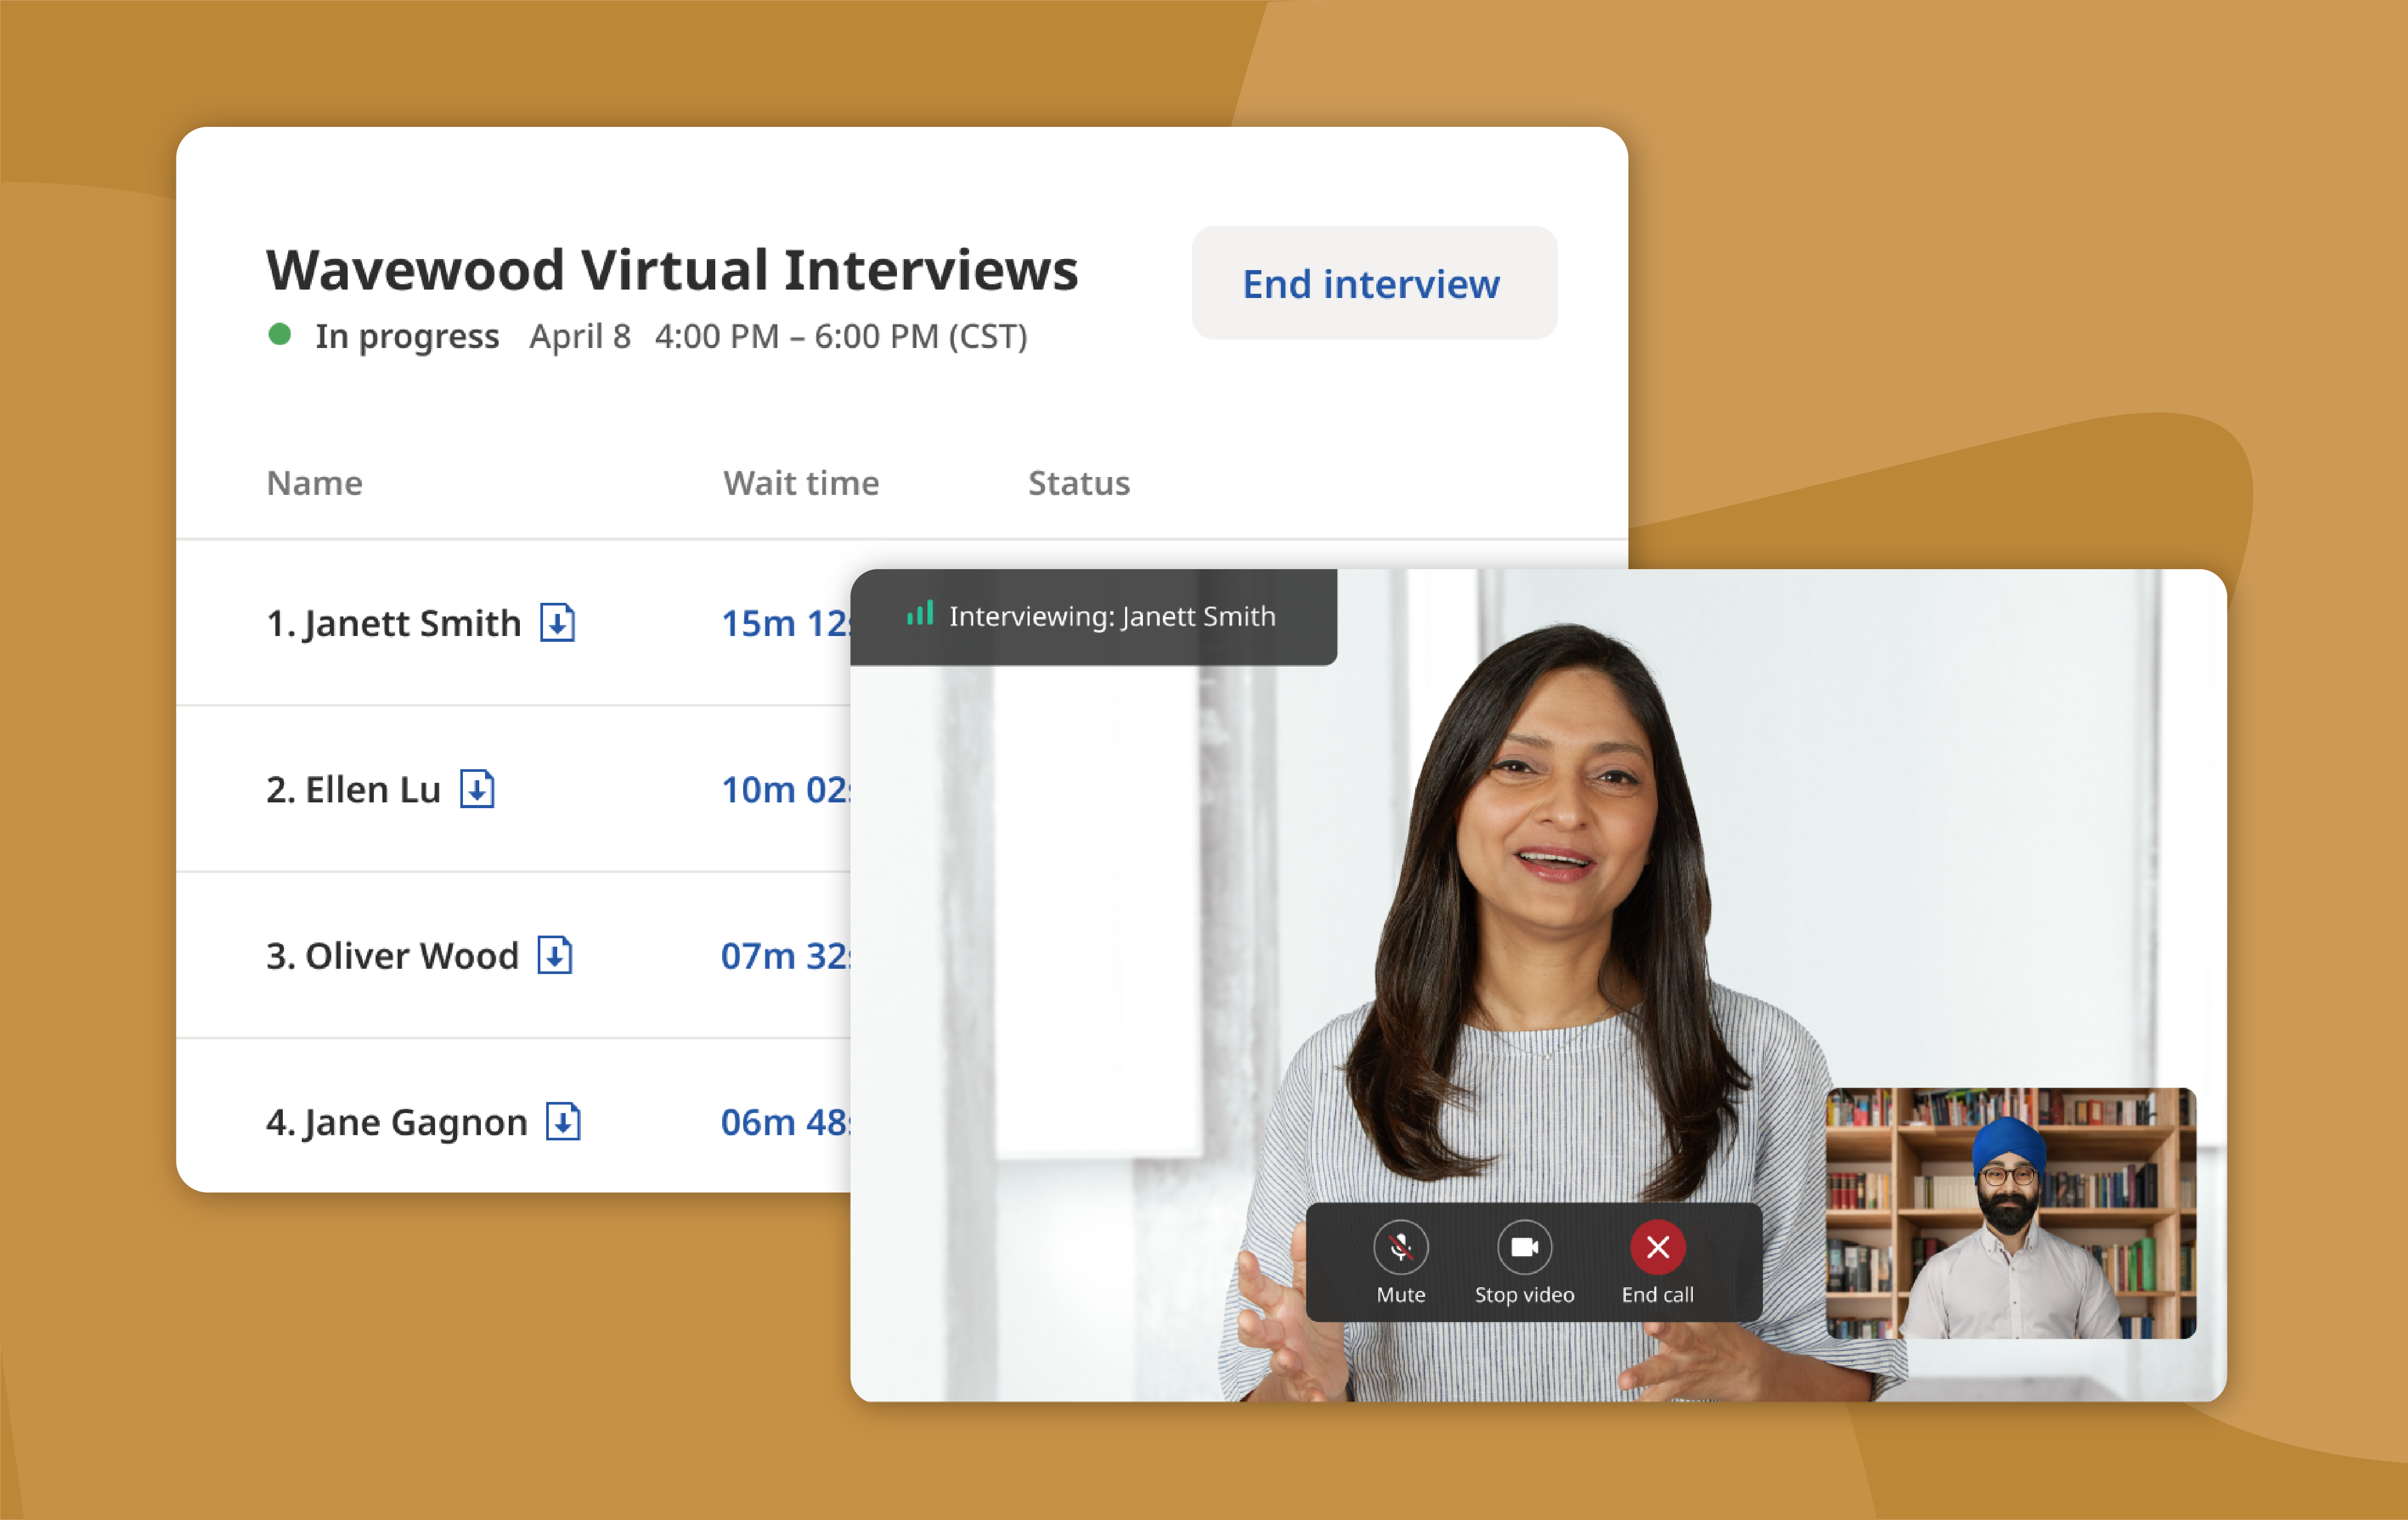
Task: Select candidate 1. Janett Smith
Action: point(394,623)
